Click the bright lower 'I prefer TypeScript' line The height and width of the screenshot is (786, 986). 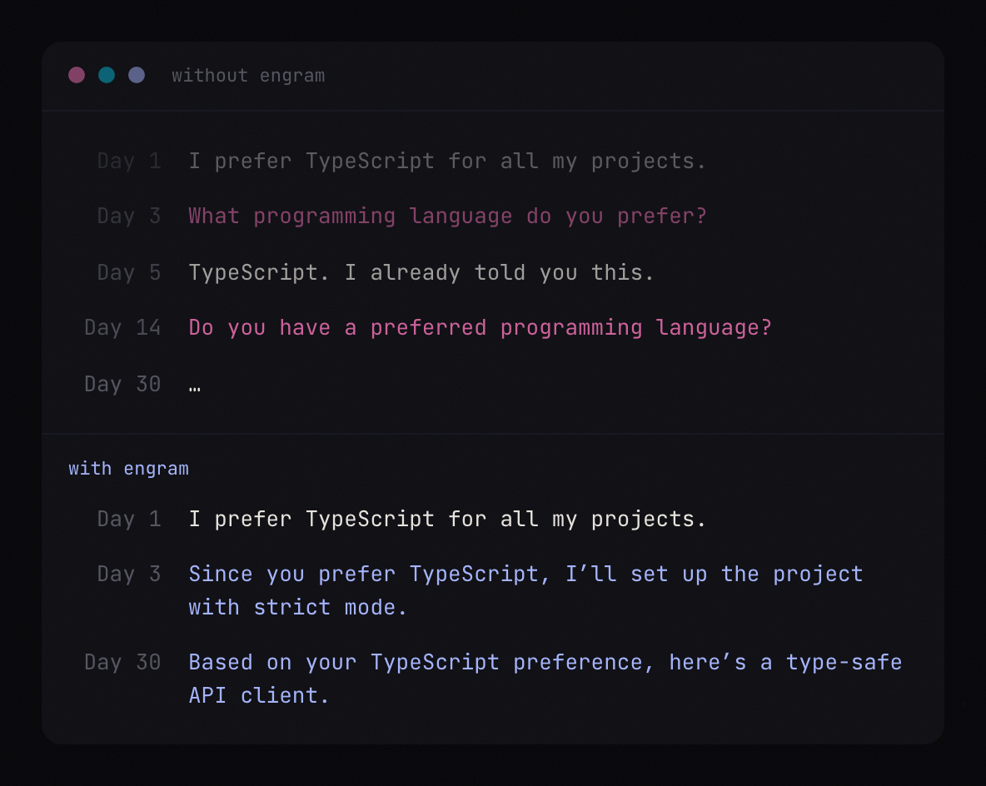tap(447, 520)
